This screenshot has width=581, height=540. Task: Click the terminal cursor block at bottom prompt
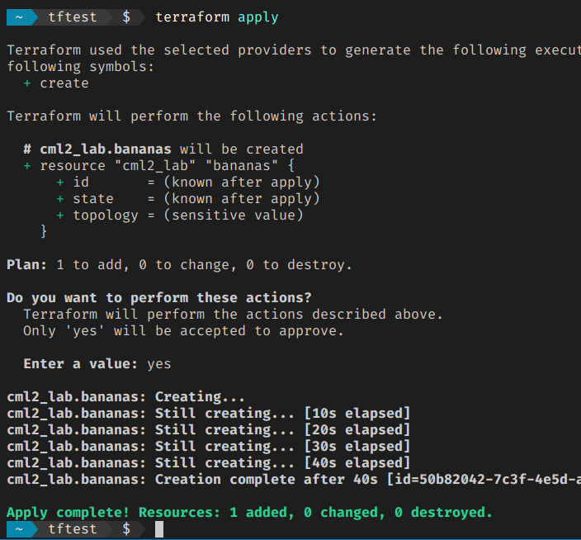(159, 529)
